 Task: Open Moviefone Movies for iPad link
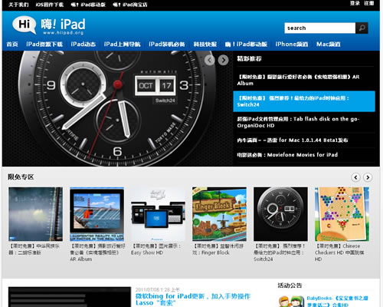coord(287,155)
